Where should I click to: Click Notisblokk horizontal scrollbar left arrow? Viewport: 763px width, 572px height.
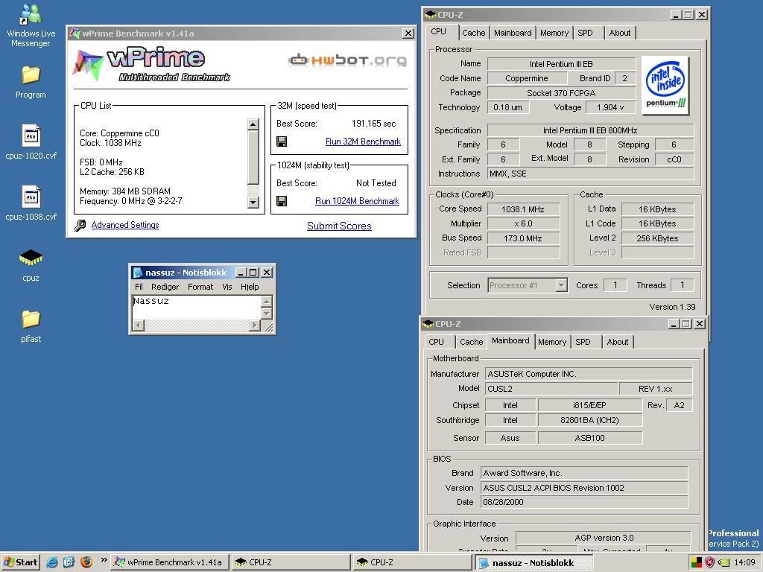pyautogui.click(x=138, y=325)
